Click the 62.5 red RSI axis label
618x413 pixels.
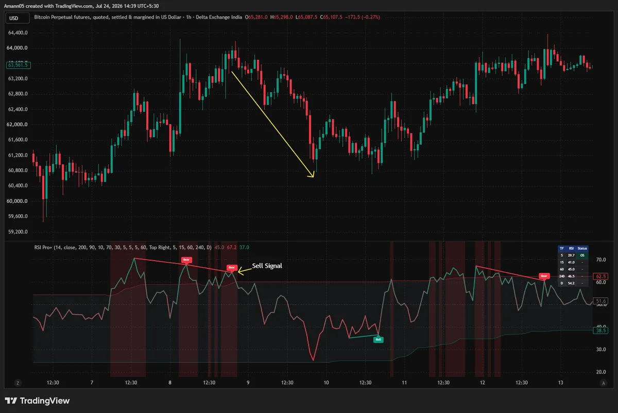[x=601, y=277]
